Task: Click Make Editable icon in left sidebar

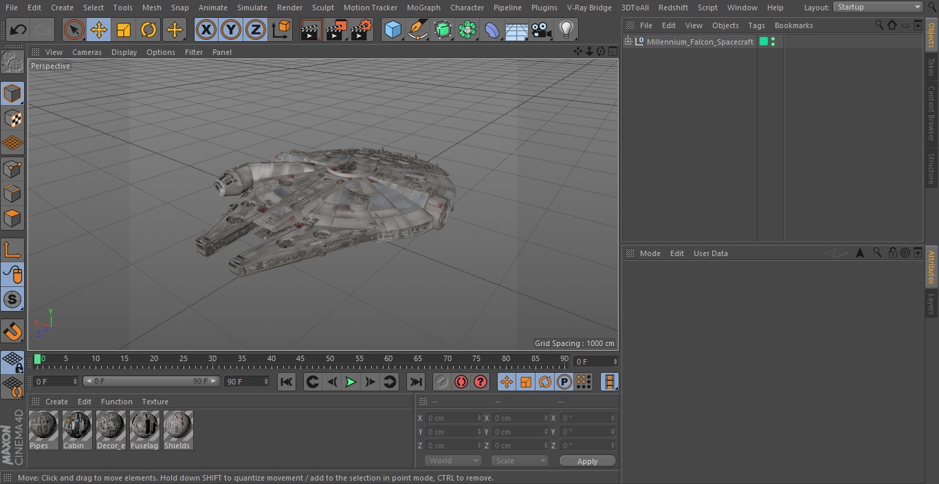Action: coord(12,63)
